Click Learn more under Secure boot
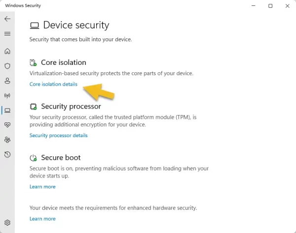 click(42, 187)
